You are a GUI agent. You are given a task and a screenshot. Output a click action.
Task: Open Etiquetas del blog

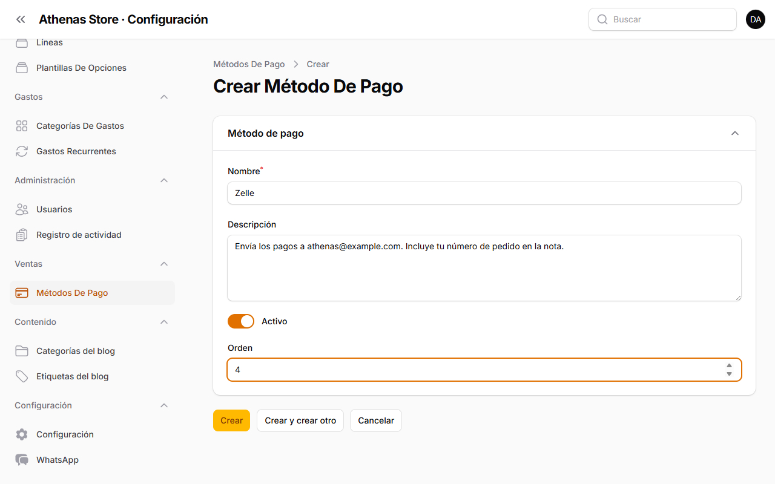[x=92, y=376]
